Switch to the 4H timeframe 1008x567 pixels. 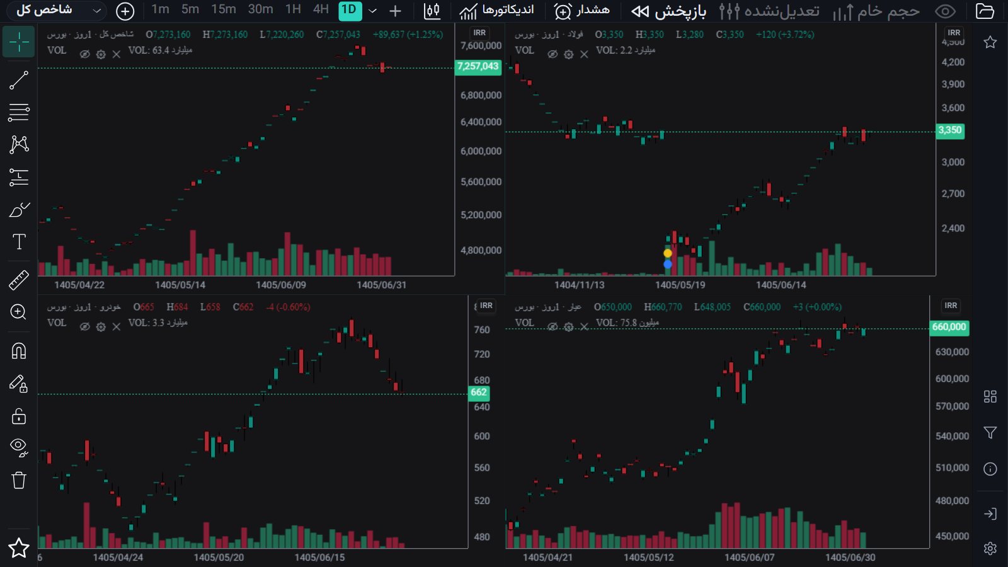[321, 9]
